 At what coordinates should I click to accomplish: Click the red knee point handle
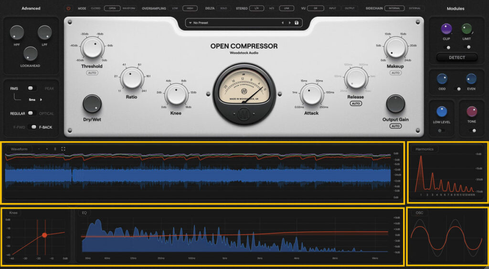pyautogui.click(x=44, y=235)
